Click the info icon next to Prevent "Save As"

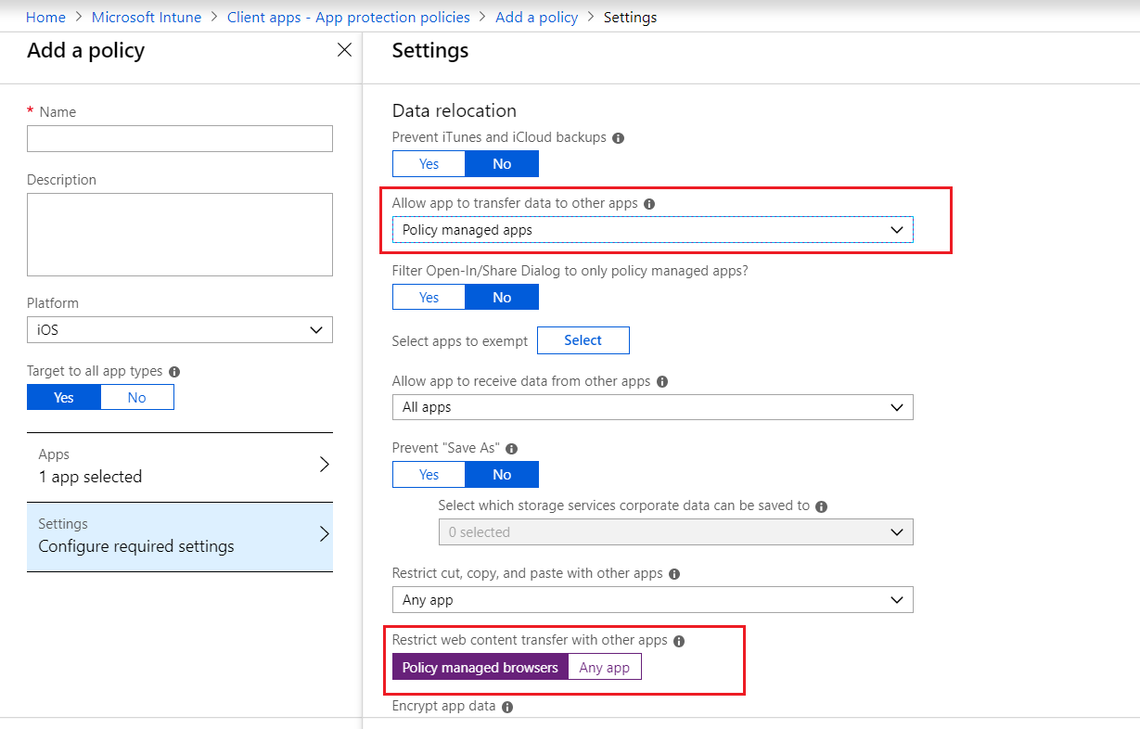click(512, 449)
